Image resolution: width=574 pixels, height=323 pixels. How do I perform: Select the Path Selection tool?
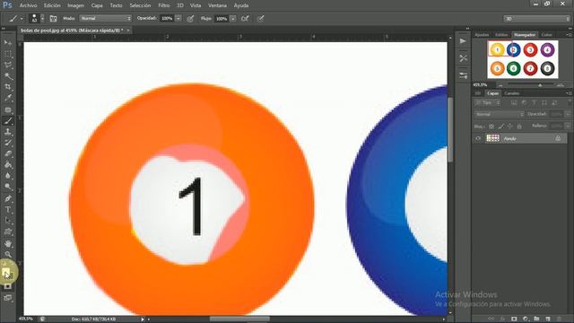8,221
